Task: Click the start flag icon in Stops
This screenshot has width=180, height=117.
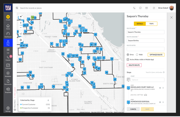Action: pos(128,79)
